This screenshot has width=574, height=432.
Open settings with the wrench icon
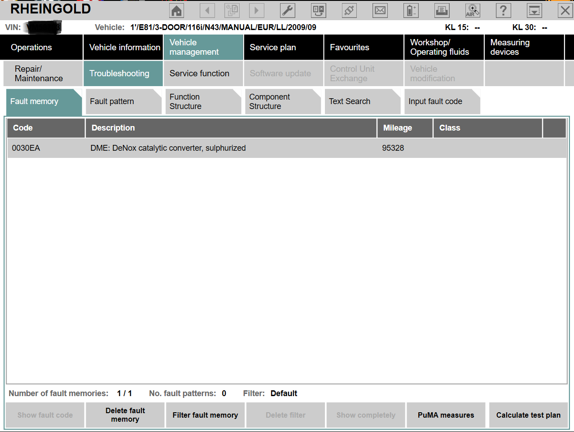[287, 10]
